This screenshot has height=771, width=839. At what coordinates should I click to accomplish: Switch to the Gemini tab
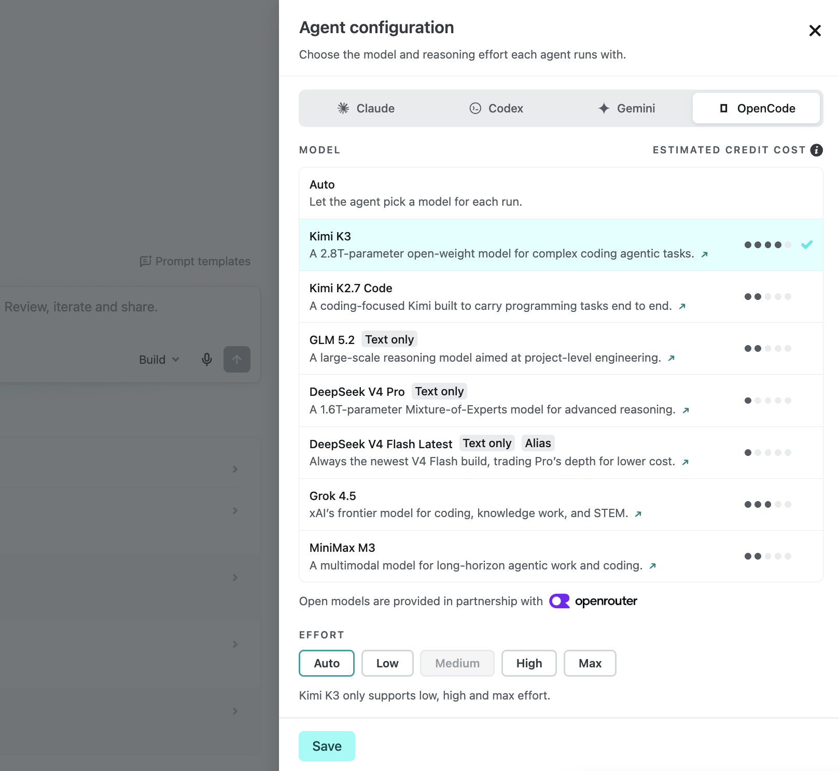(626, 108)
